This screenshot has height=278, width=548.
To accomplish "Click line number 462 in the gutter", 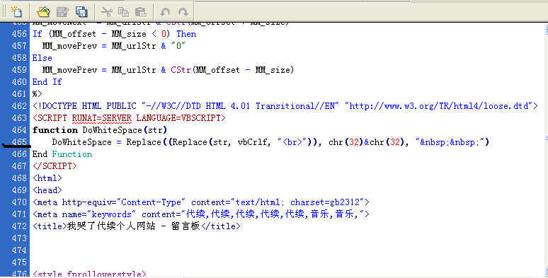I will (x=19, y=106).
